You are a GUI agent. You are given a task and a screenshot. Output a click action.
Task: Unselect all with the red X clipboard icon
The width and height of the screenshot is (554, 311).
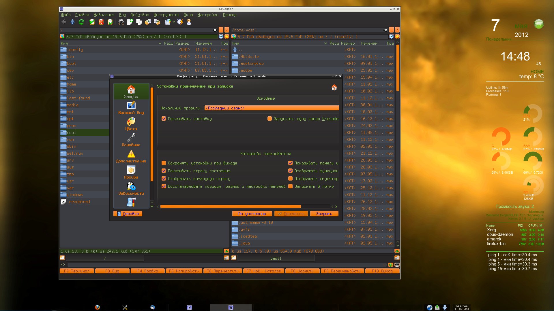point(101,22)
